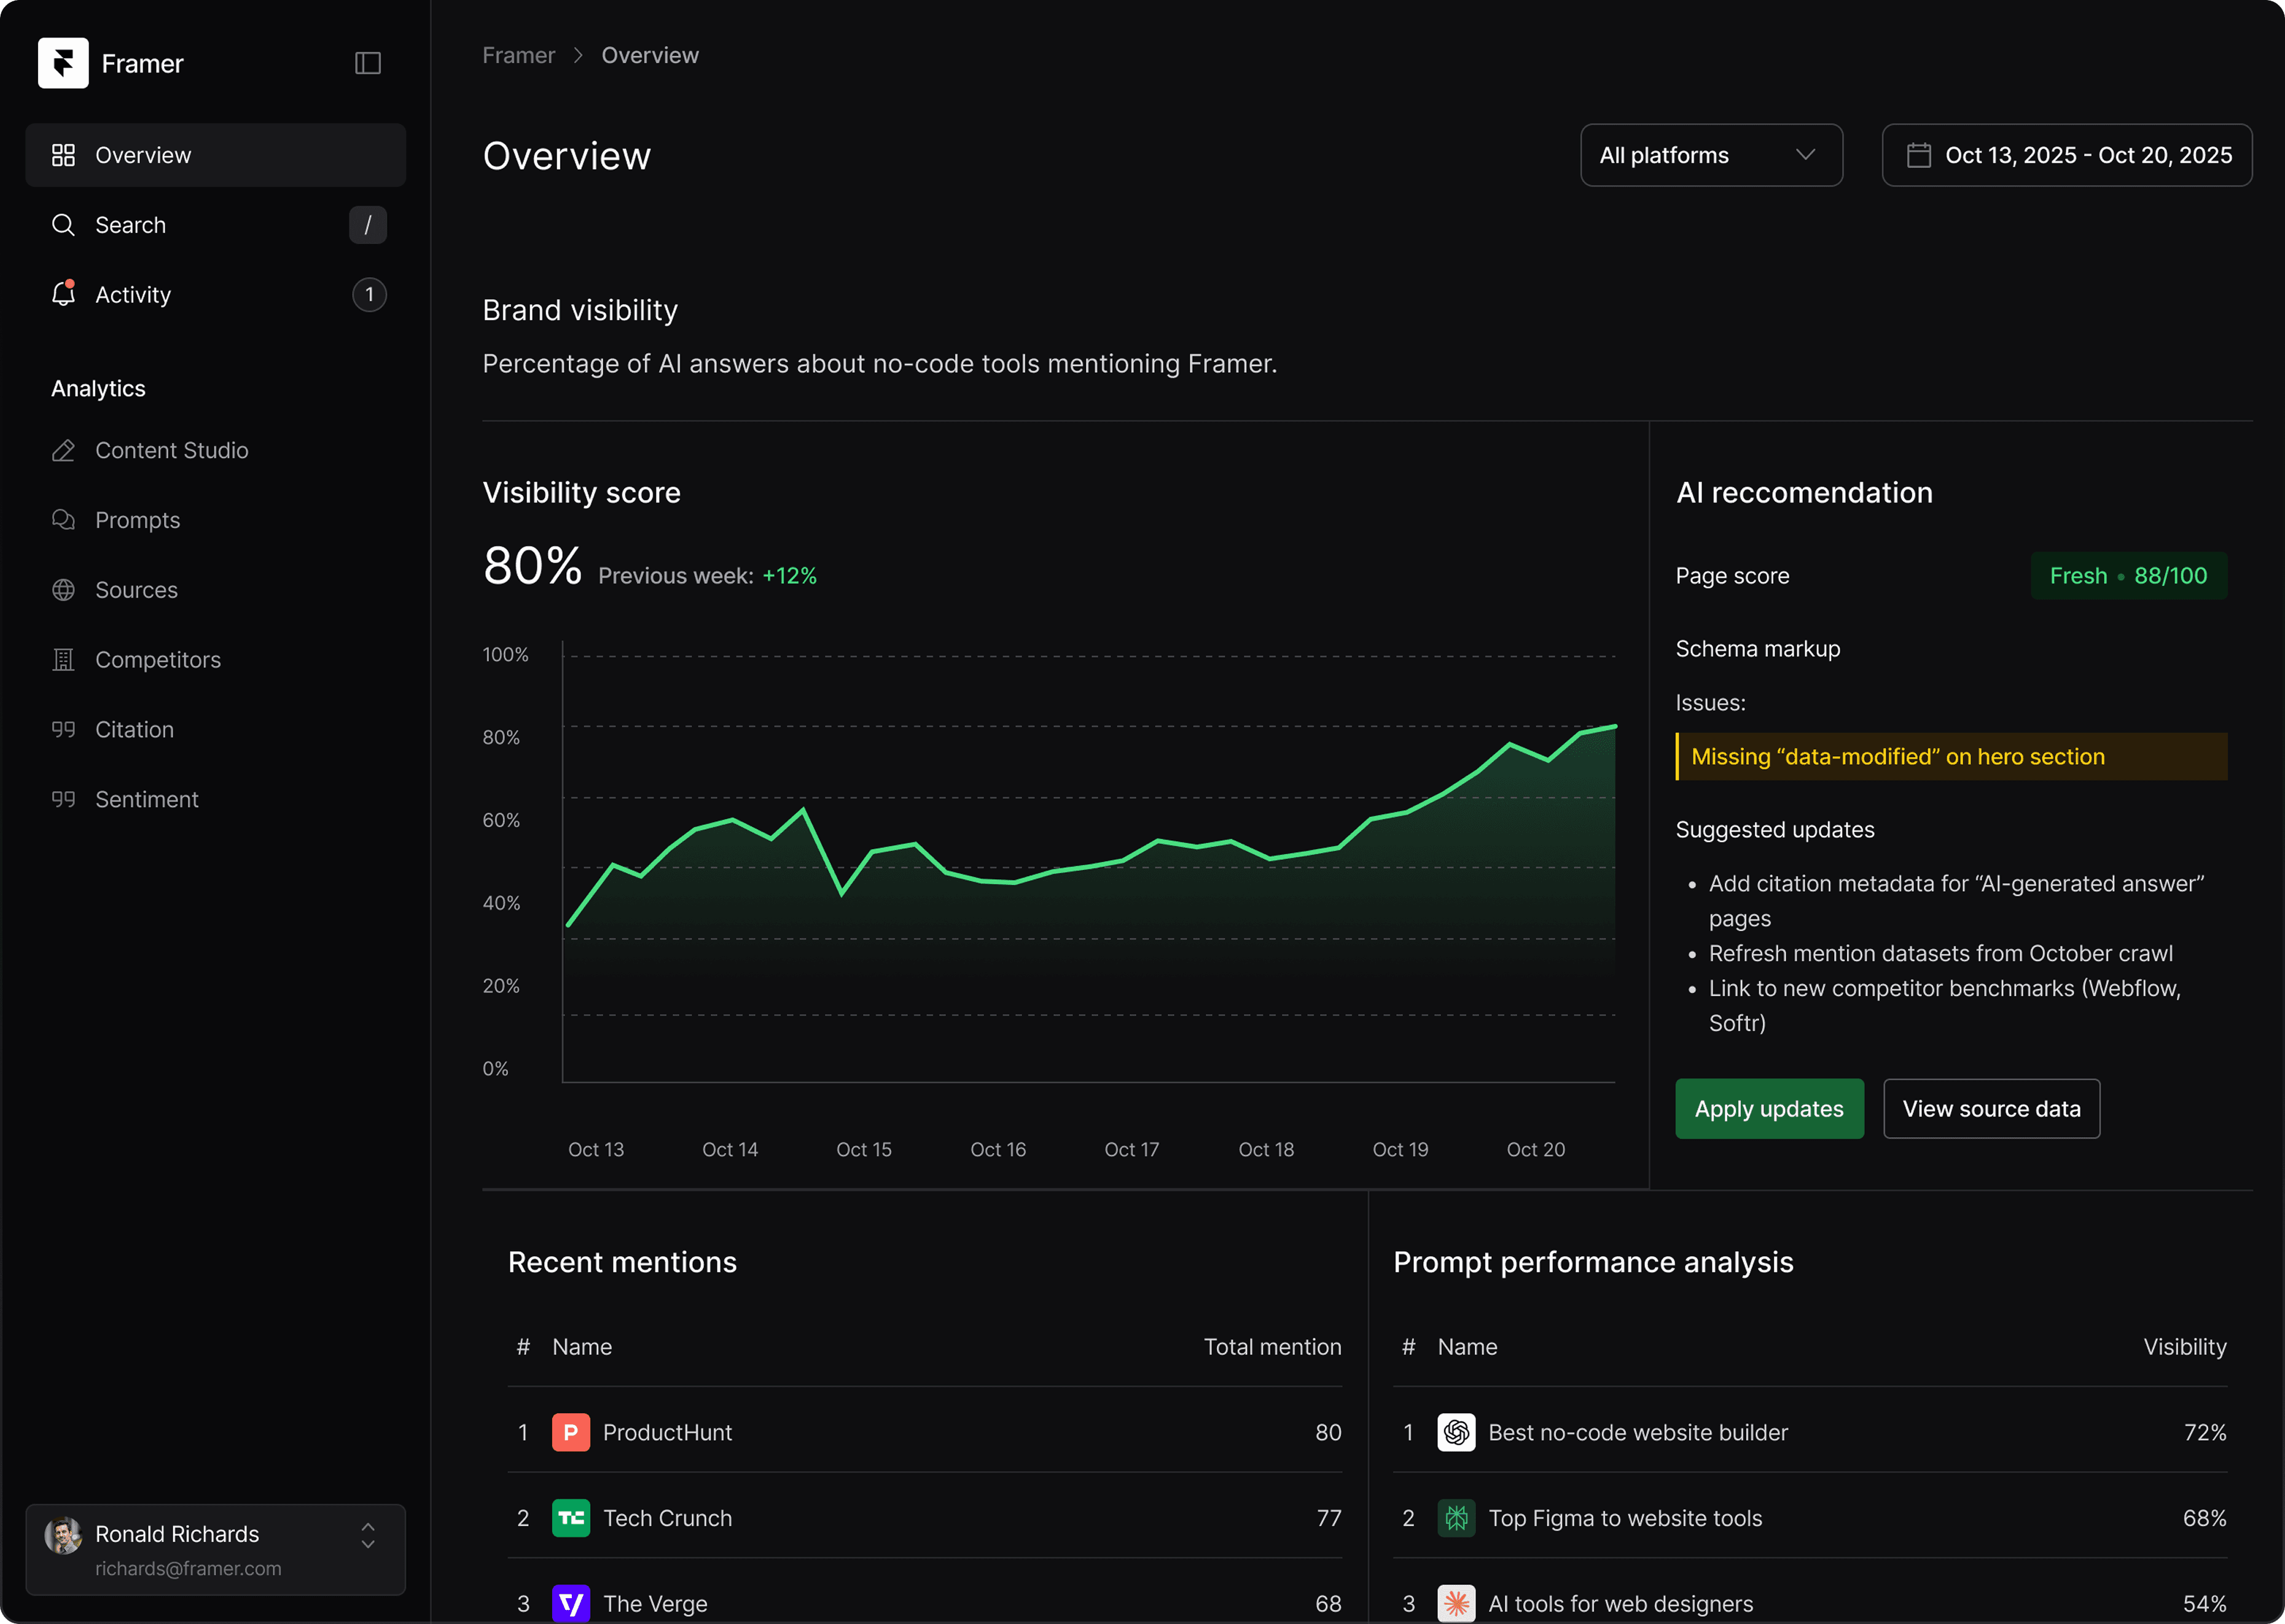Click the Competitors building icon
This screenshot has width=2285, height=1624.
(x=63, y=660)
